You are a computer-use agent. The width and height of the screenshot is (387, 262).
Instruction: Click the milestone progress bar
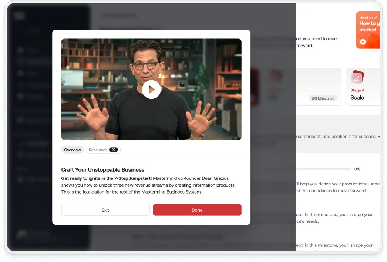(x=322, y=169)
